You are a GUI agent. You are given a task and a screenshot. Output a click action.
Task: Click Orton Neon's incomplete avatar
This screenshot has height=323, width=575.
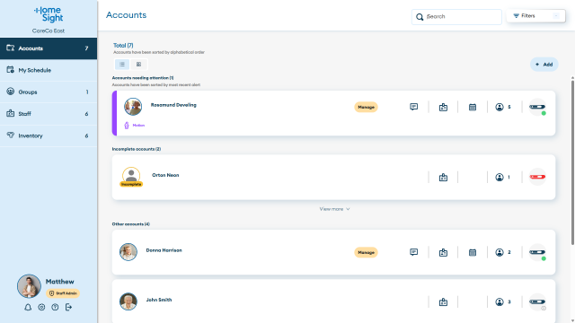coord(131,177)
